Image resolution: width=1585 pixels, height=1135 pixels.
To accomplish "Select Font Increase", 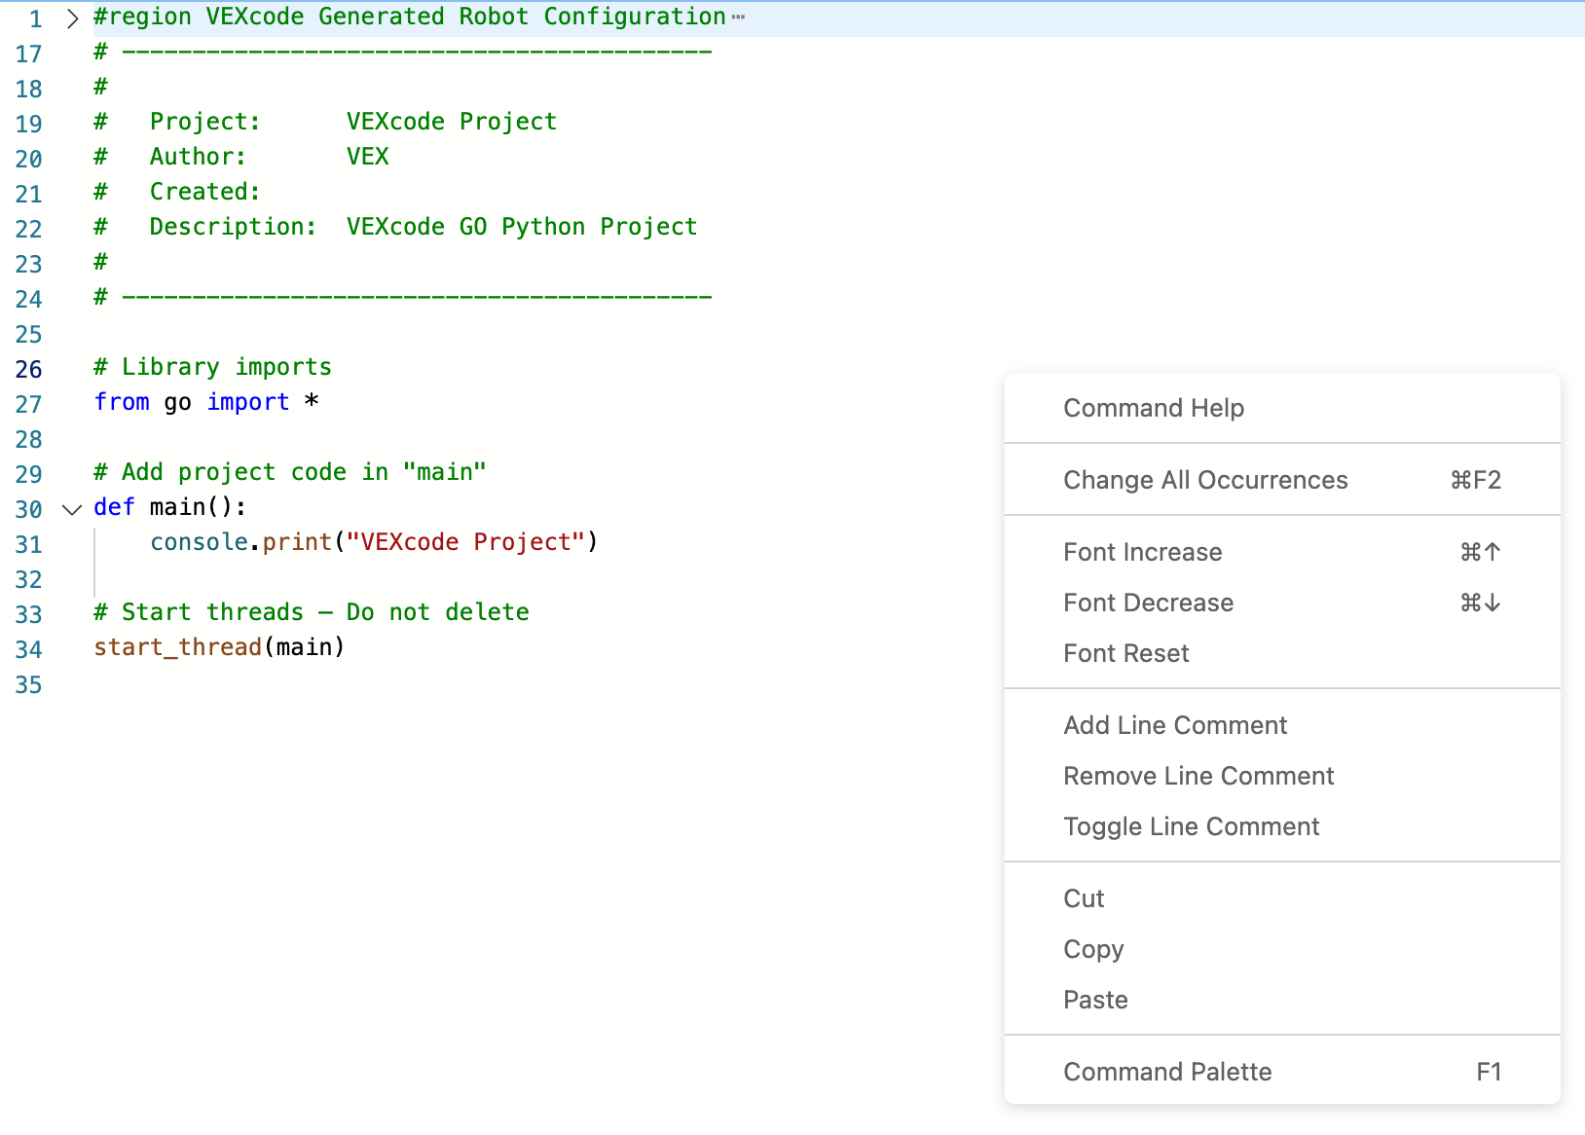I will [1141, 552].
